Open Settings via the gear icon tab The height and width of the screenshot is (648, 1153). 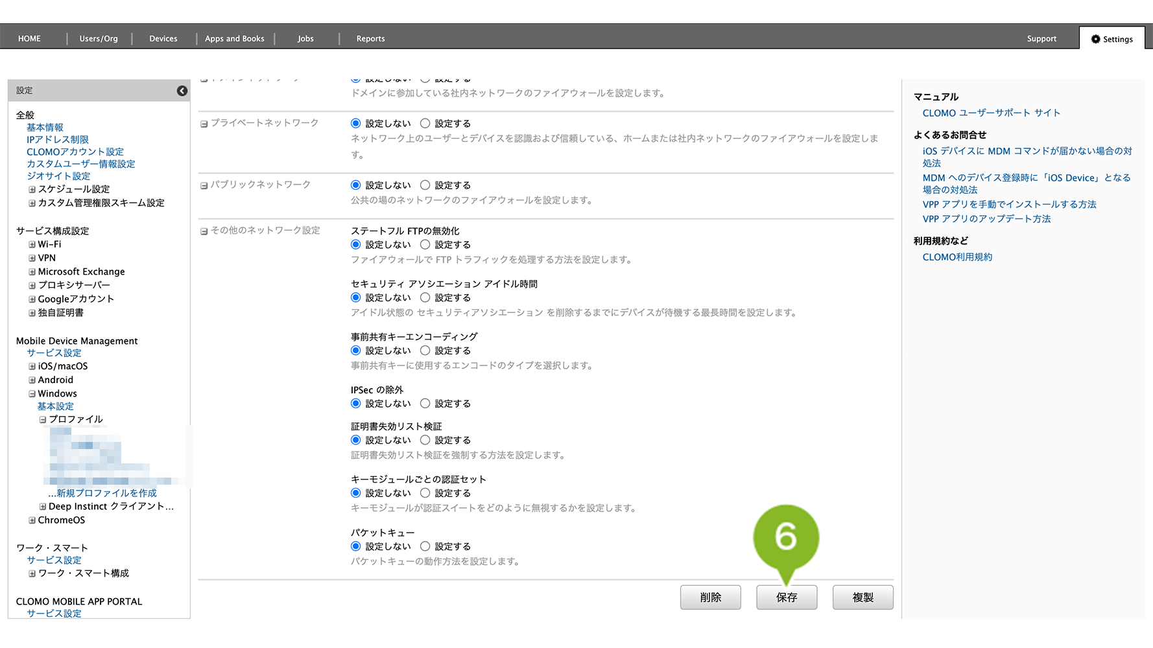click(1111, 39)
